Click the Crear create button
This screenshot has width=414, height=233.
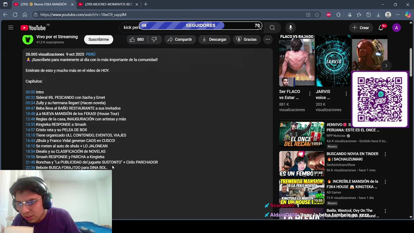pos(361,28)
